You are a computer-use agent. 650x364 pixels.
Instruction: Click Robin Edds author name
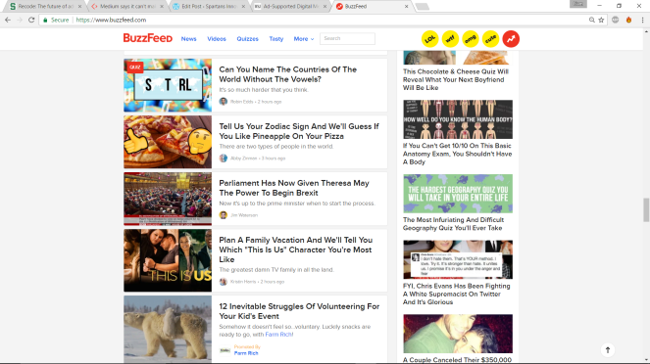(242, 102)
